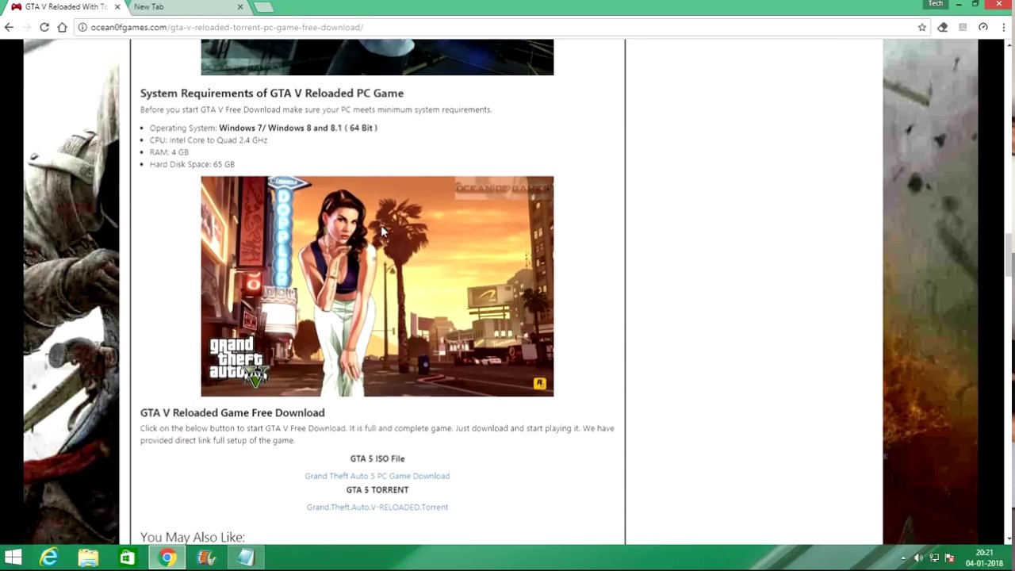Click the eraser extension icon

(942, 27)
